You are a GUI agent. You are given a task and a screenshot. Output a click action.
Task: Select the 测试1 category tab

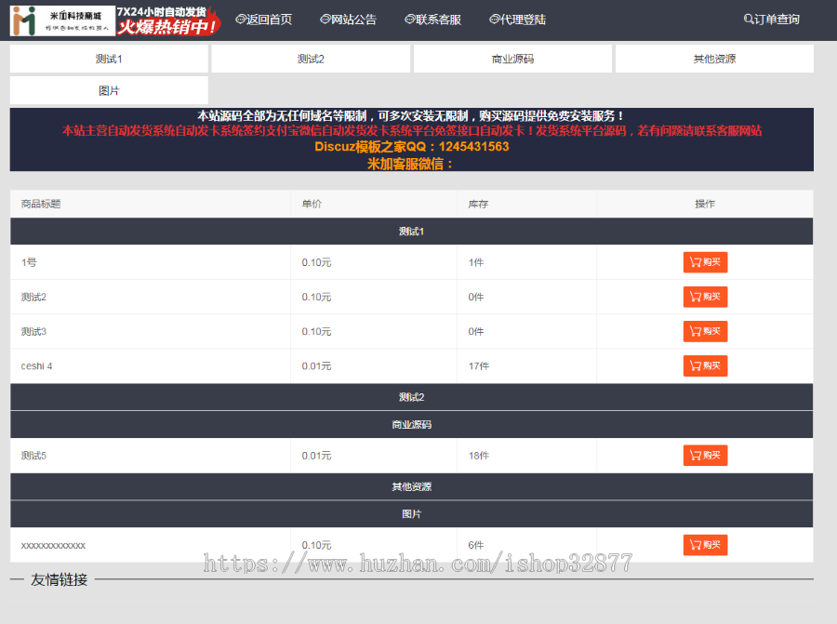tap(109, 59)
